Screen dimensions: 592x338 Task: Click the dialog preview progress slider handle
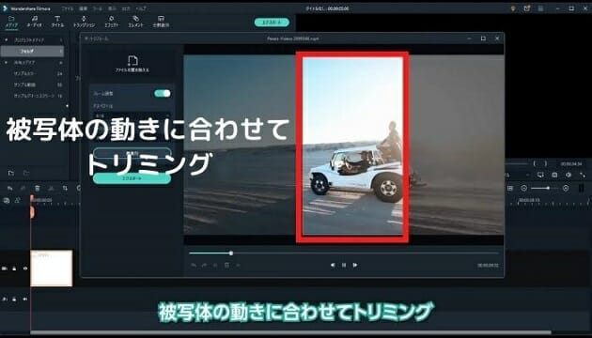coord(230,253)
